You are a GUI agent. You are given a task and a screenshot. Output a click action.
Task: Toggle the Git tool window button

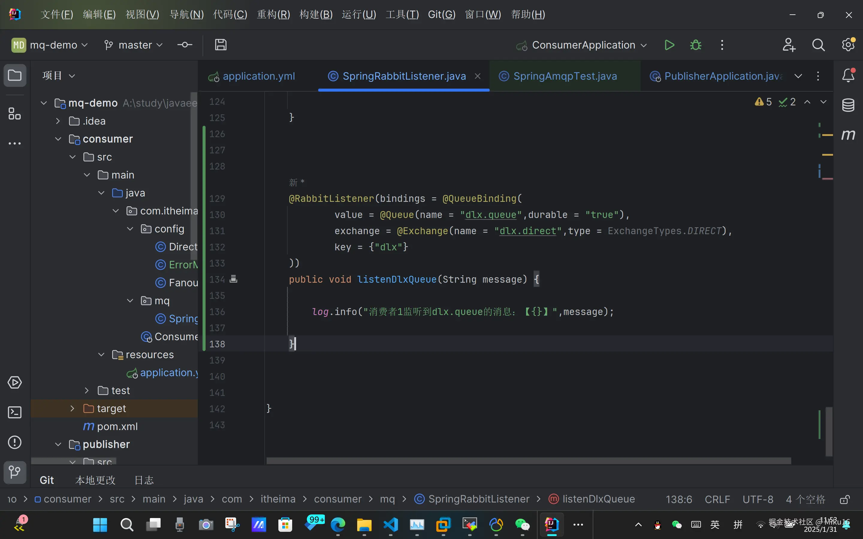pyautogui.click(x=15, y=472)
